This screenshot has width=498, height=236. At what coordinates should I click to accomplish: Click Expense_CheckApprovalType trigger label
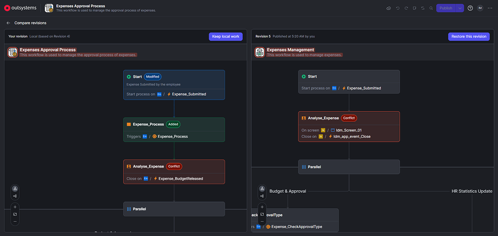296,227
